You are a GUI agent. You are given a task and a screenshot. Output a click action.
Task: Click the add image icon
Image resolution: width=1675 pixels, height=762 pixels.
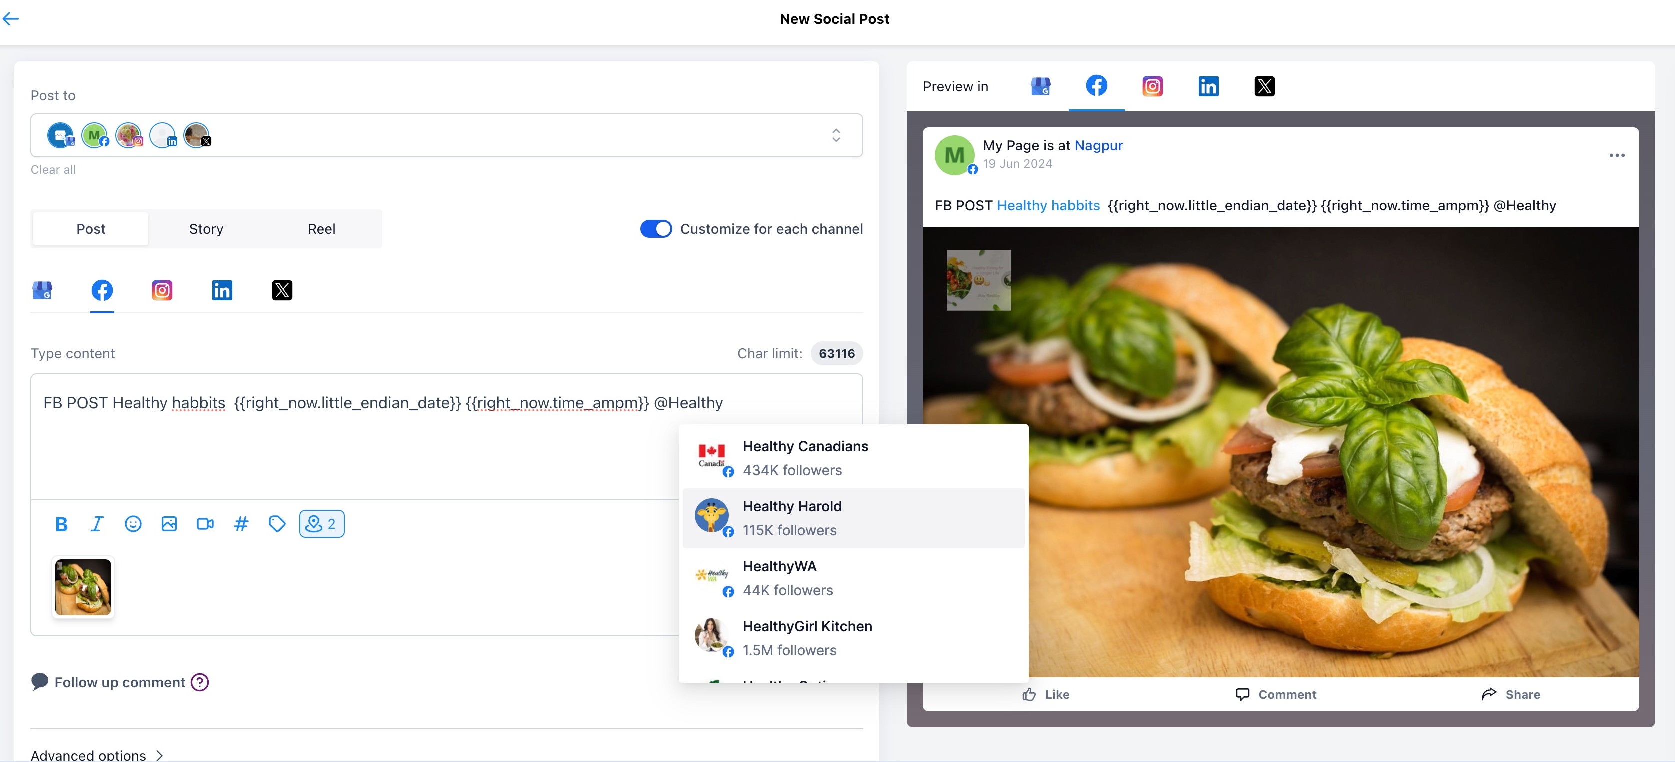169,524
